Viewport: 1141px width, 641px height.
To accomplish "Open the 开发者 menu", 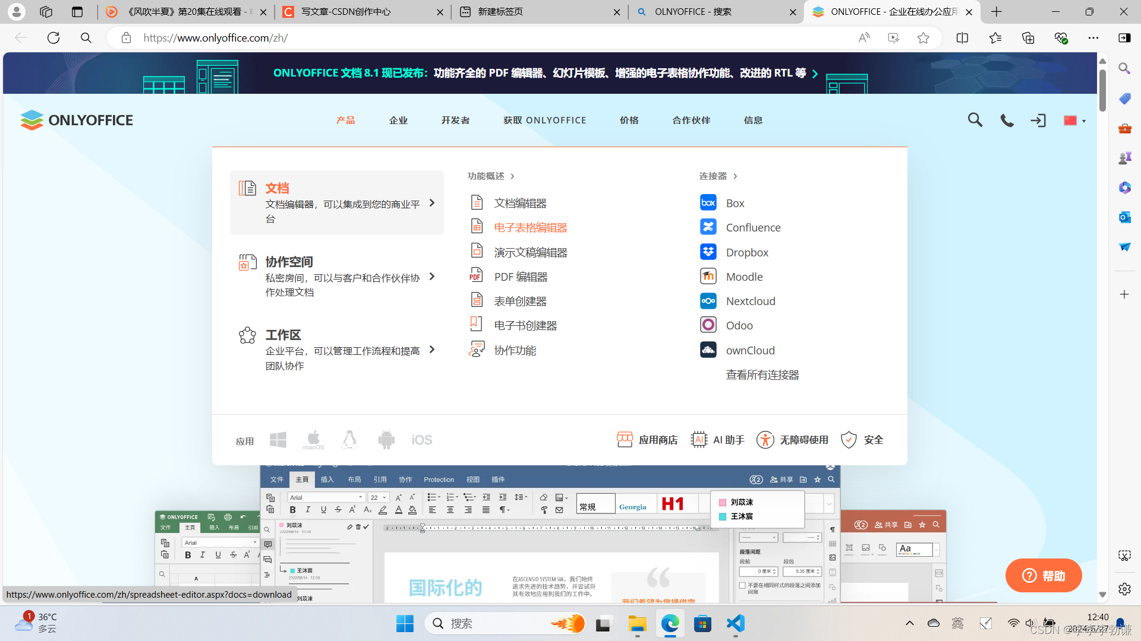I will click(455, 120).
